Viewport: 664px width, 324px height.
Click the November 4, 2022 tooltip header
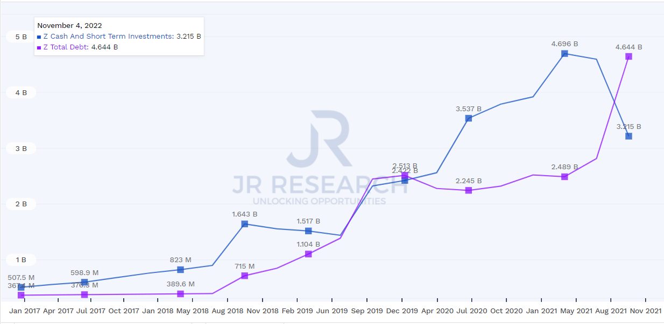pyautogui.click(x=70, y=25)
